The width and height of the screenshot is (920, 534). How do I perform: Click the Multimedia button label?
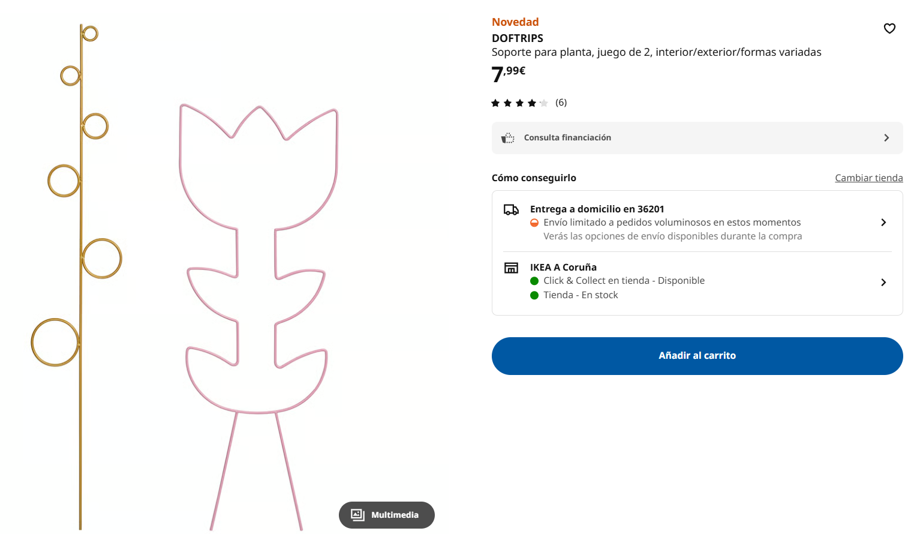click(x=395, y=515)
